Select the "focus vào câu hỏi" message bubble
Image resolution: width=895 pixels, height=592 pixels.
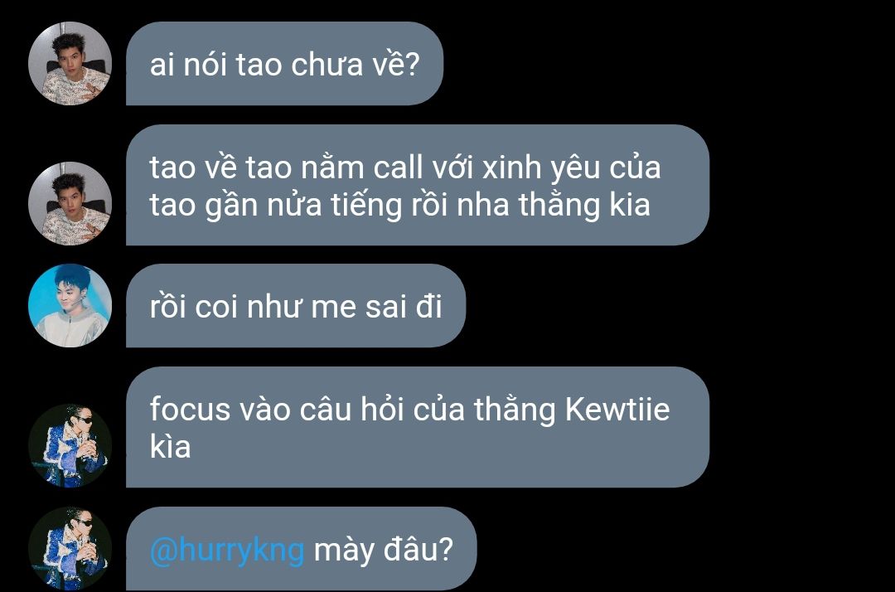[x=417, y=427]
